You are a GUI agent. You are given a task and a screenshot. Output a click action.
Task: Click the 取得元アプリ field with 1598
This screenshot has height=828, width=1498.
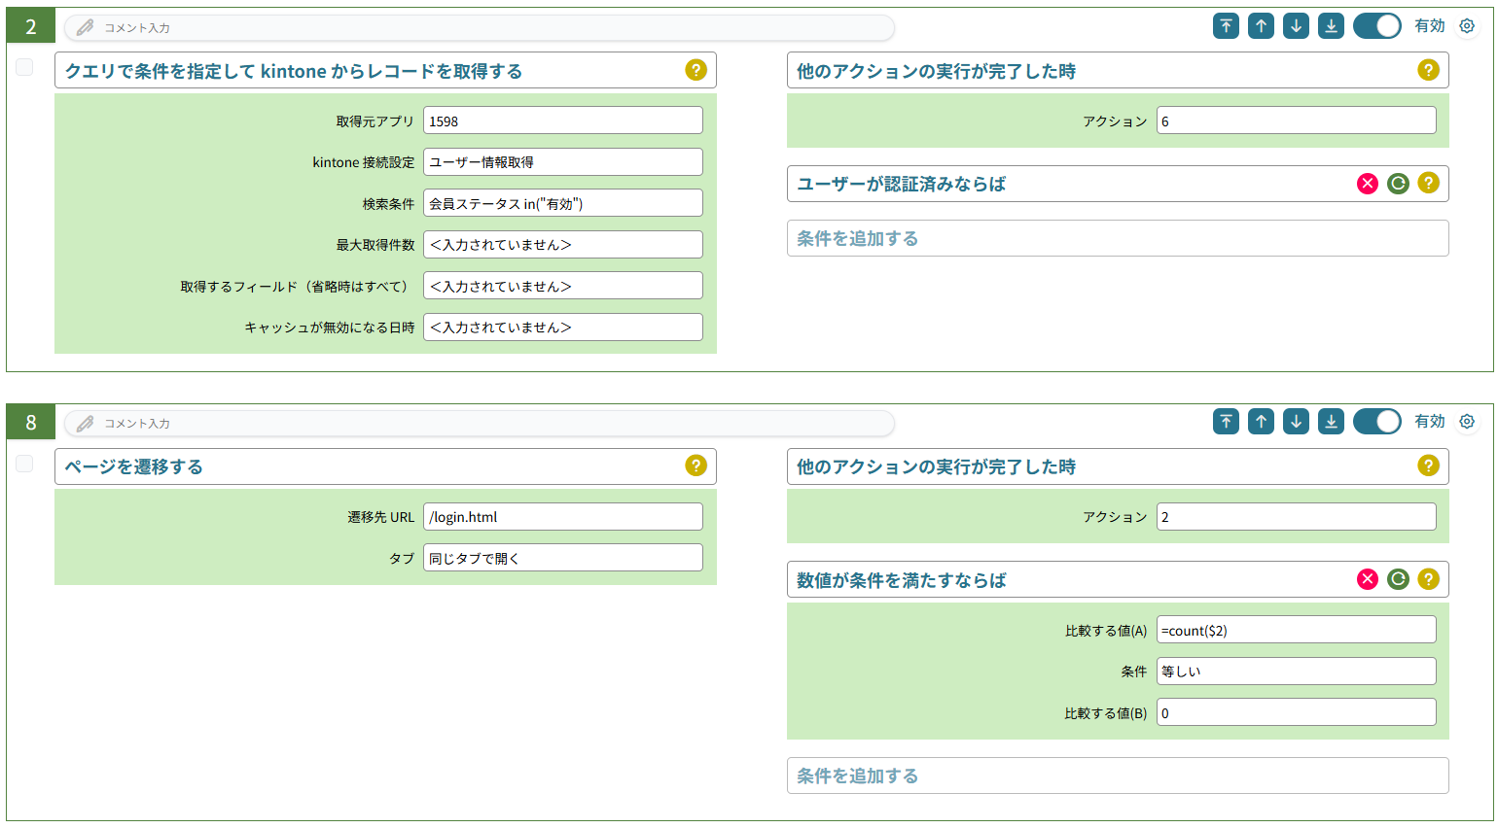click(562, 121)
